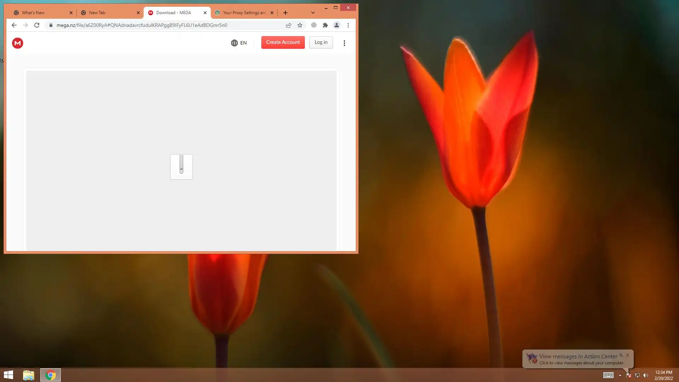This screenshot has height=382, width=679.
Task: Close the New Tab tab
Action: (138, 13)
